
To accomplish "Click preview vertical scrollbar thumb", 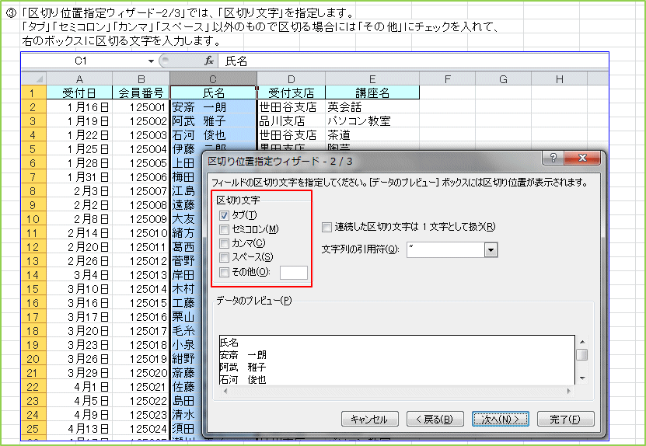I will coord(582,354).
